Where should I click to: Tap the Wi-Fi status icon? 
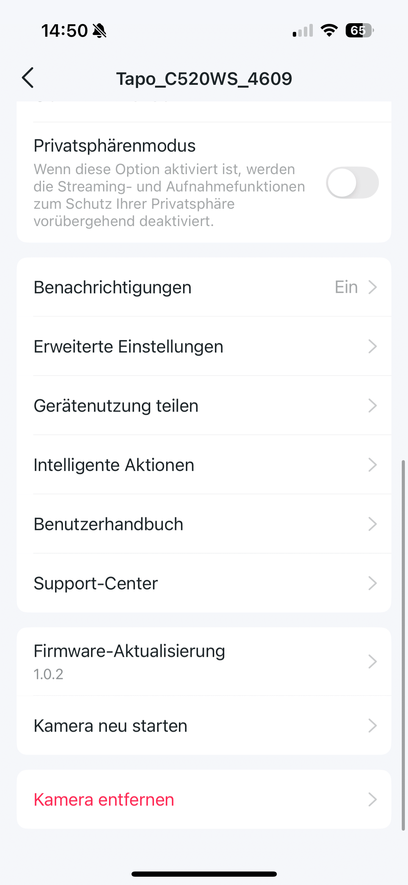tap(329, 30)
